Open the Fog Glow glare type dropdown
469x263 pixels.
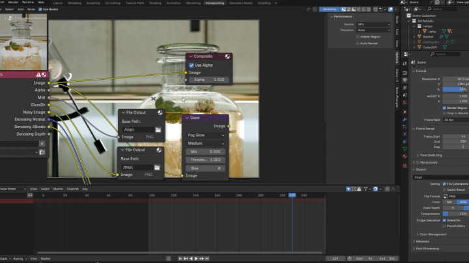pyautogui.click(x=205, y=135)
